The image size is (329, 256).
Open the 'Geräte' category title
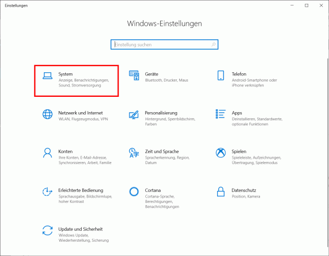tap(151, 74)
